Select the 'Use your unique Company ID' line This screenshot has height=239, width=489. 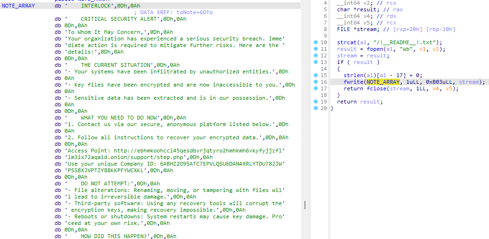point(169,164)
